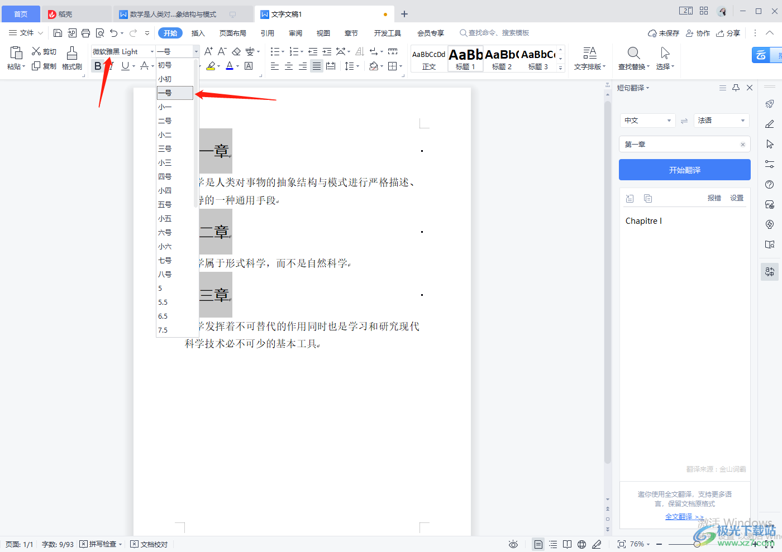Toggle justify alignment button
Screen dimensions: 782x552
pos(317,66)
